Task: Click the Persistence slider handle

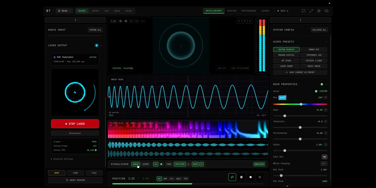Action: click(x=300, y=139)
